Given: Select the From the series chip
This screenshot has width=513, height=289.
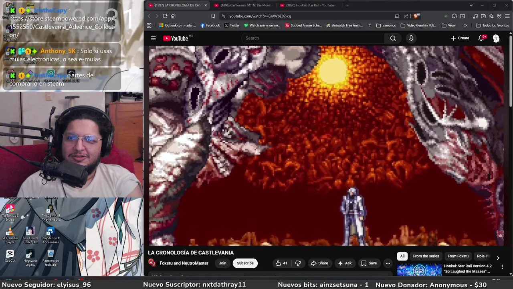Looking at the screenshot, I should 426,256.
